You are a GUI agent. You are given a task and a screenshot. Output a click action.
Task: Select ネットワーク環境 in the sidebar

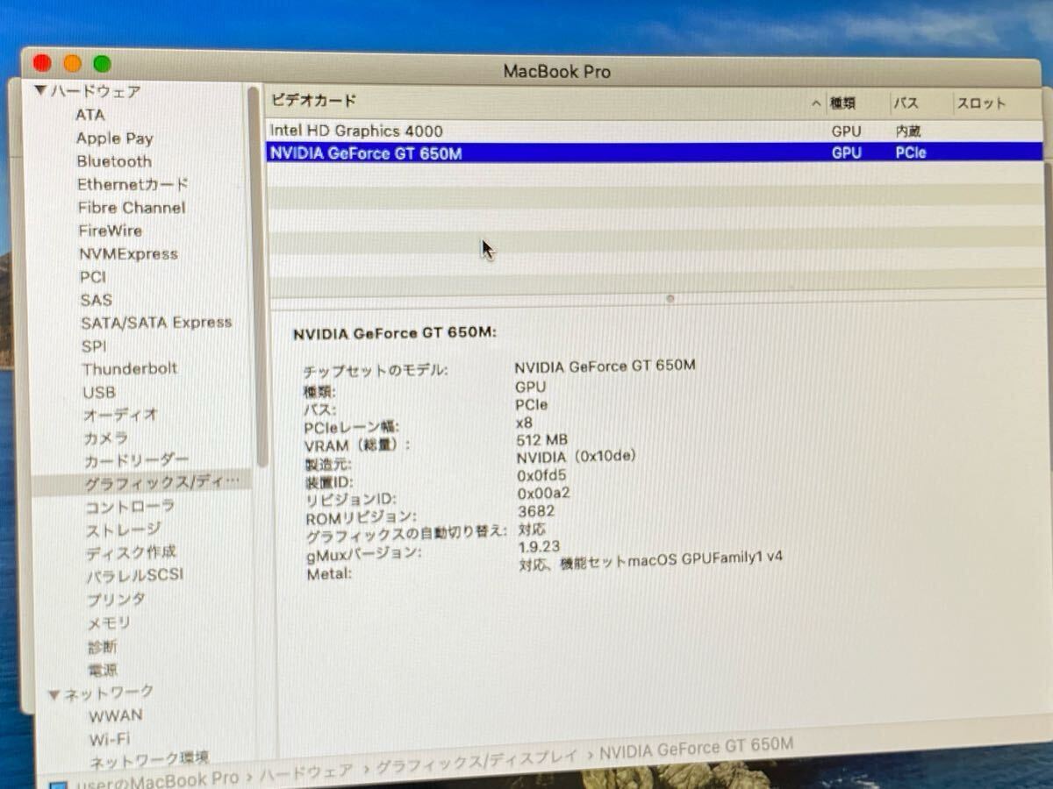[x=149, y=758]
